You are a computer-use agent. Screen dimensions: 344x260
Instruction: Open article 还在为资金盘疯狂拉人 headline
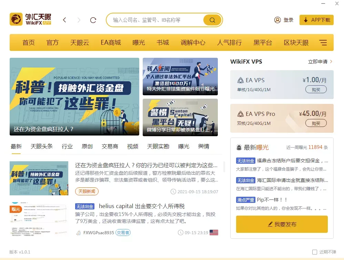pyautogui.click(x=146, y=165)
